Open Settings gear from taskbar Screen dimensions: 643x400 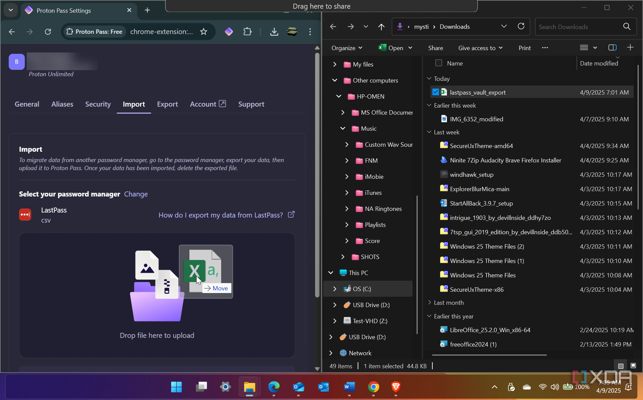pos(225,387)
